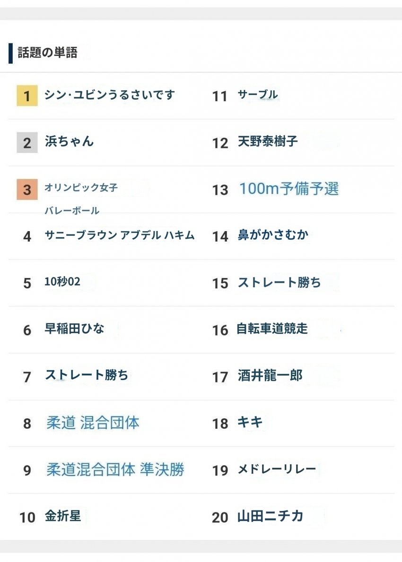This screenshot has width=402, height=562.
Task: Select rank 7 ストレート勝ち
Action: (x=87, y=375)
